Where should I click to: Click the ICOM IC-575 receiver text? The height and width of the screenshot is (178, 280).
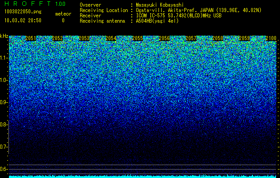[x=179, y=16]
